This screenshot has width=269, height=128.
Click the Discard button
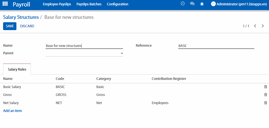tap(27, 26)
